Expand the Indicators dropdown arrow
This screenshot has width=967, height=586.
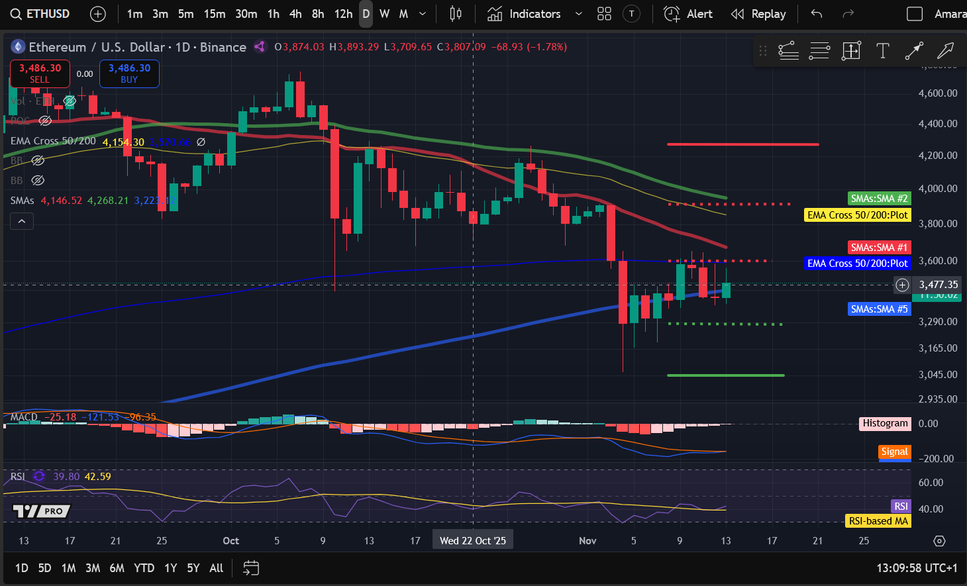point(578,14)
